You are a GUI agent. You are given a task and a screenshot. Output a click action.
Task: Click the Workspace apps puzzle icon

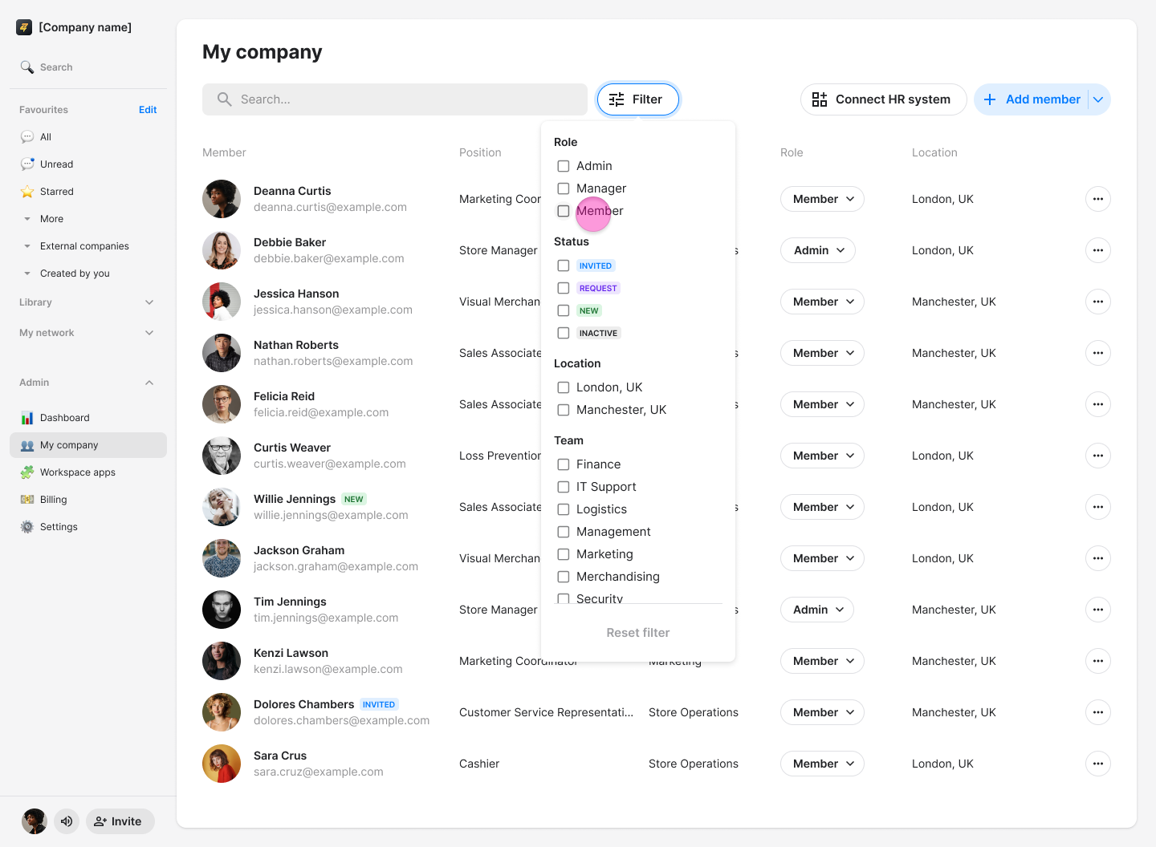click(27, 472)
